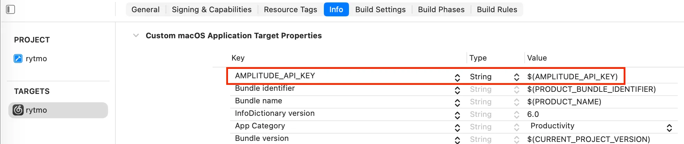Viewport: 684px width, 144px height.
Task: Click the rytmo project file icon
Action: [x=18, y=58]
